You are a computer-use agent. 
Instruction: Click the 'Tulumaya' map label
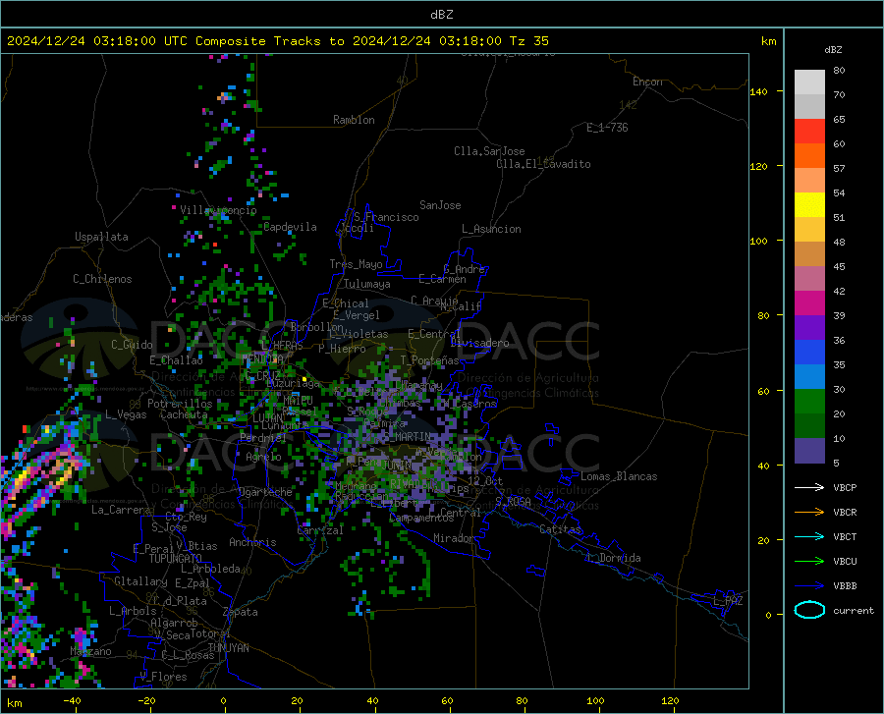tap(367, 284)
